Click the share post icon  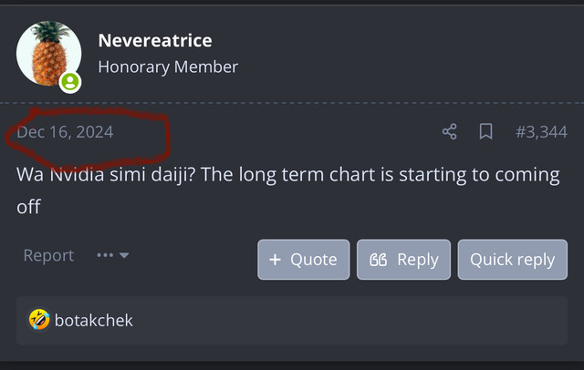(450, 131)
